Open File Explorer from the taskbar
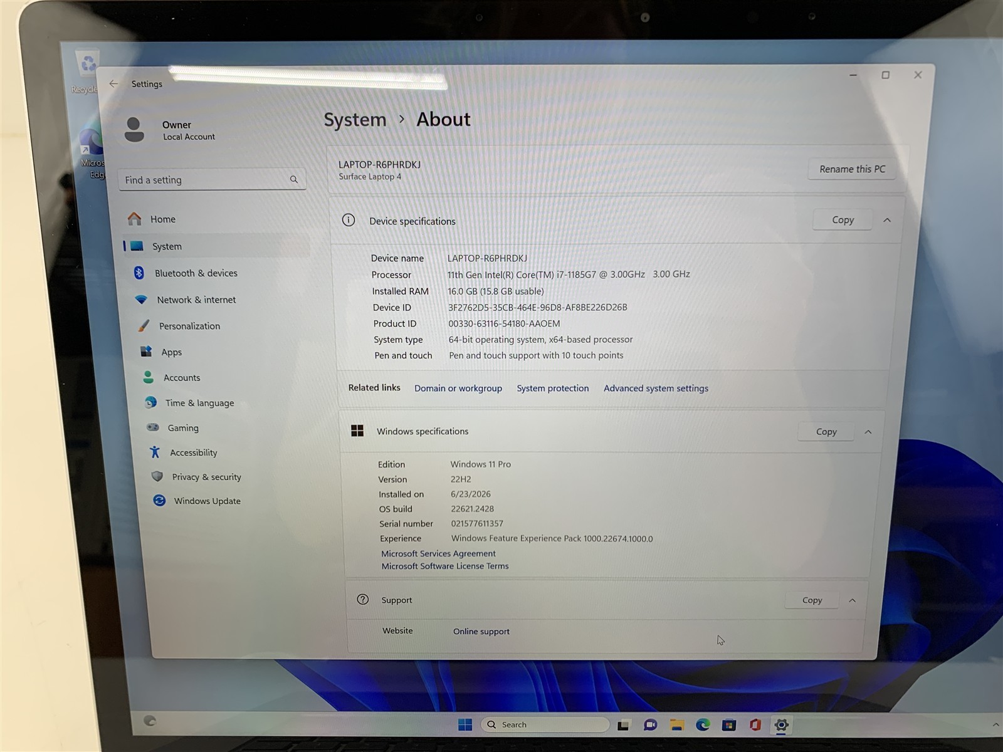 tap(676, 725)
